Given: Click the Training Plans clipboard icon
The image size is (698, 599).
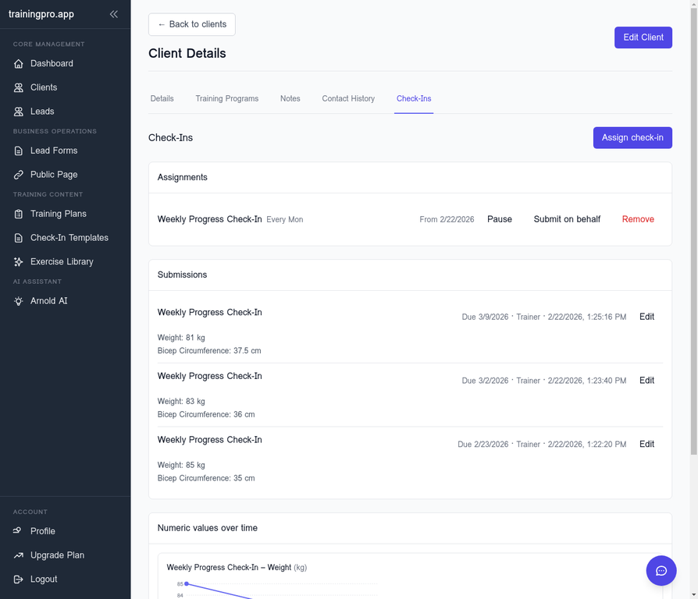Looking at the screenshot, I should click(x=19, y=214).
